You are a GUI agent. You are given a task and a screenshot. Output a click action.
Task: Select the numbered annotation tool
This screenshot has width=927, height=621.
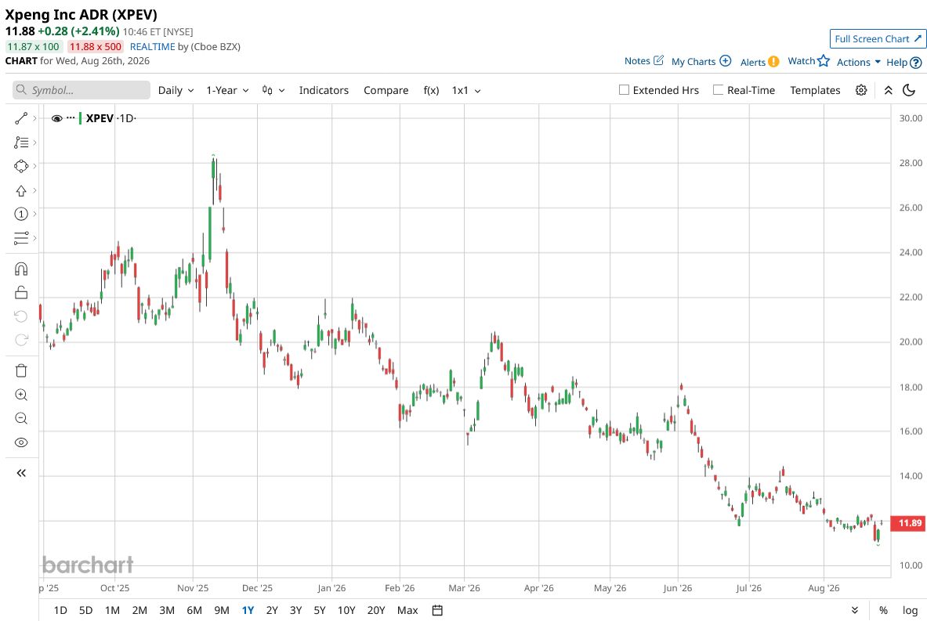21,214
